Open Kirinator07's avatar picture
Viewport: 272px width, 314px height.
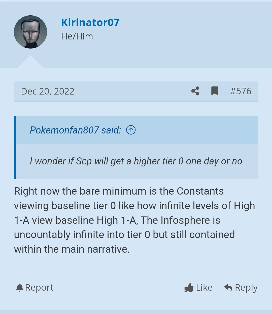(x=30, y=32)
